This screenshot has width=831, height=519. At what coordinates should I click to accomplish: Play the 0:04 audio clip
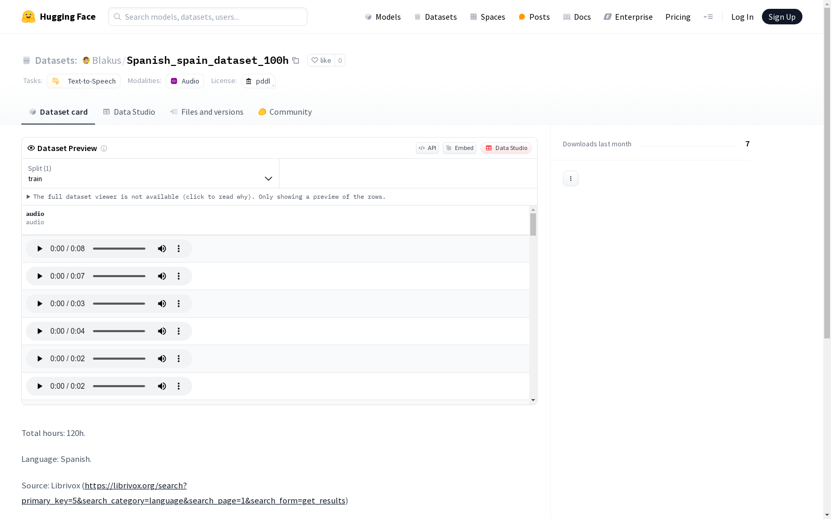pyautogui.click(x=39, y=331)
